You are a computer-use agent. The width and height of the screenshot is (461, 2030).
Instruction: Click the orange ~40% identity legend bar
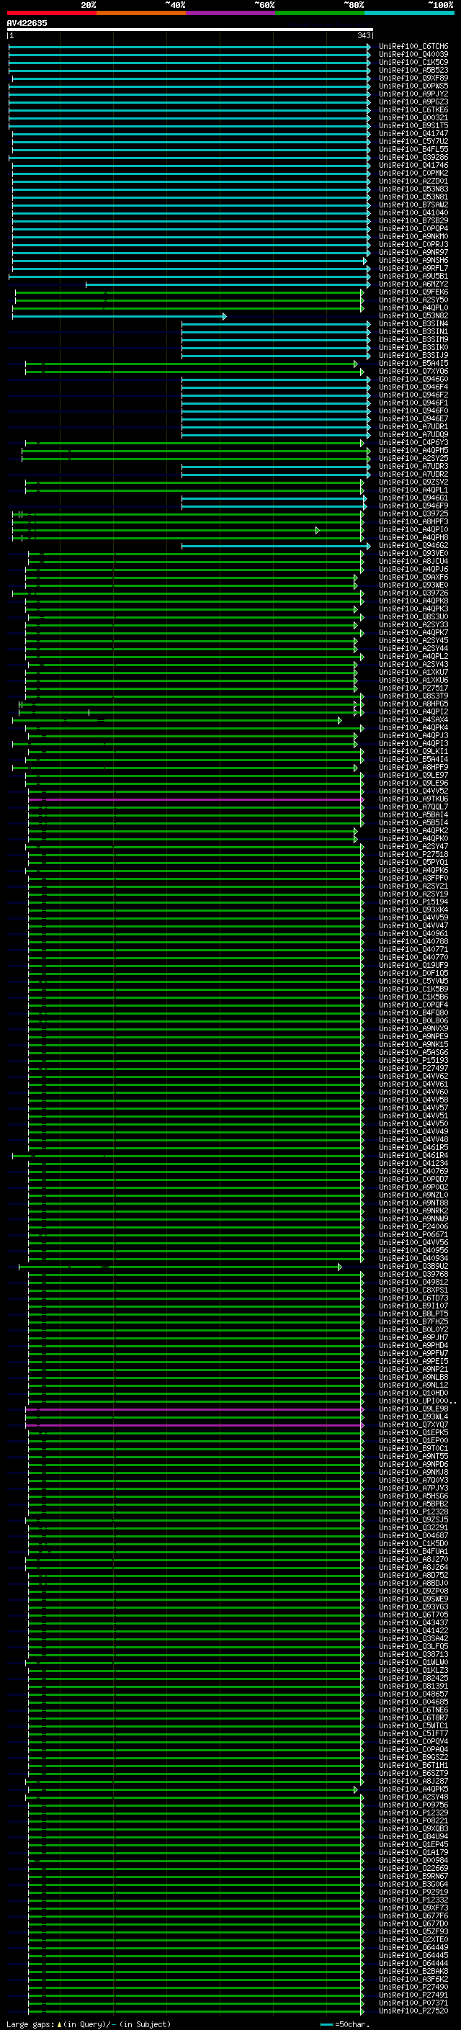coord(141,13)
